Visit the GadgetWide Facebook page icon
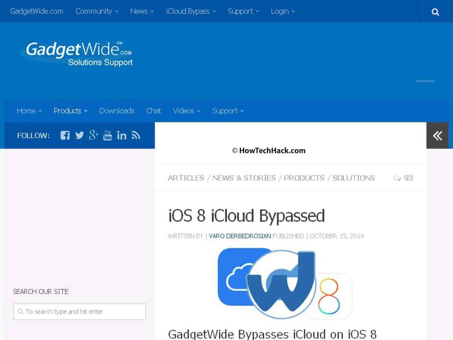 65,135
